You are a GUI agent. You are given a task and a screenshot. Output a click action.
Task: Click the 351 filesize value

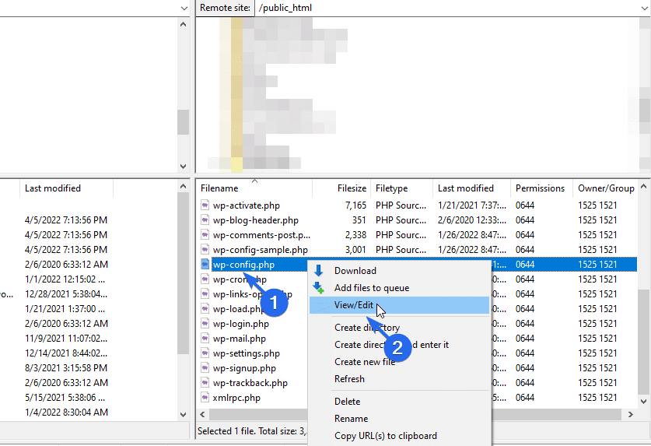click(x=359, y=219)
